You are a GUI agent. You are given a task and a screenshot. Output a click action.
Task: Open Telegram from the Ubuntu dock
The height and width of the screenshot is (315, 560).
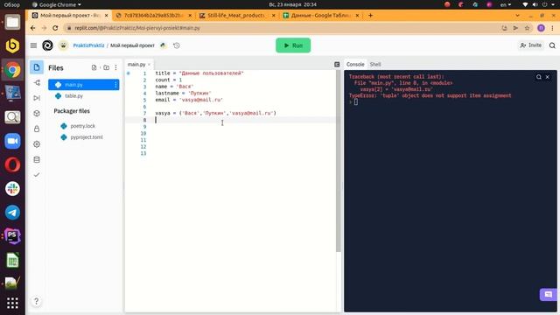[12, 213]
